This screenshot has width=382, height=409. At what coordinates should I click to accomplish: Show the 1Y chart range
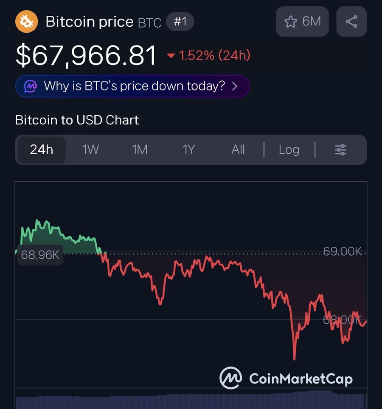click(188, 149)
